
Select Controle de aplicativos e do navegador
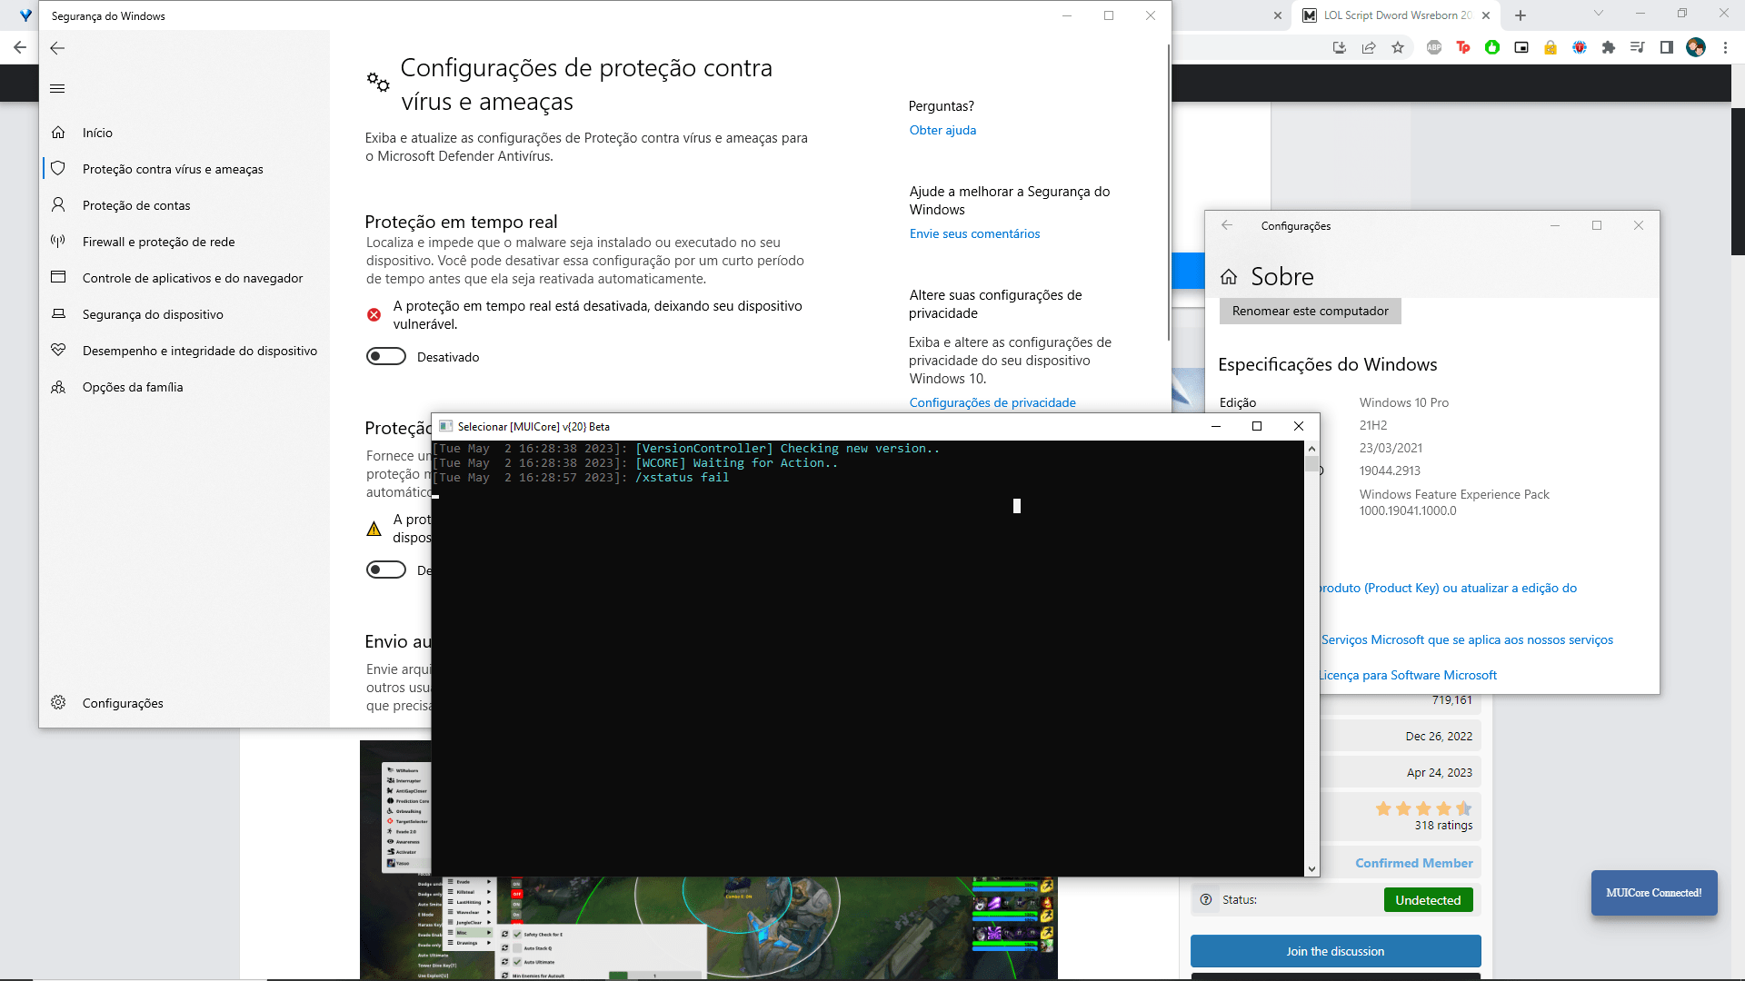click(x=184, y=278)
